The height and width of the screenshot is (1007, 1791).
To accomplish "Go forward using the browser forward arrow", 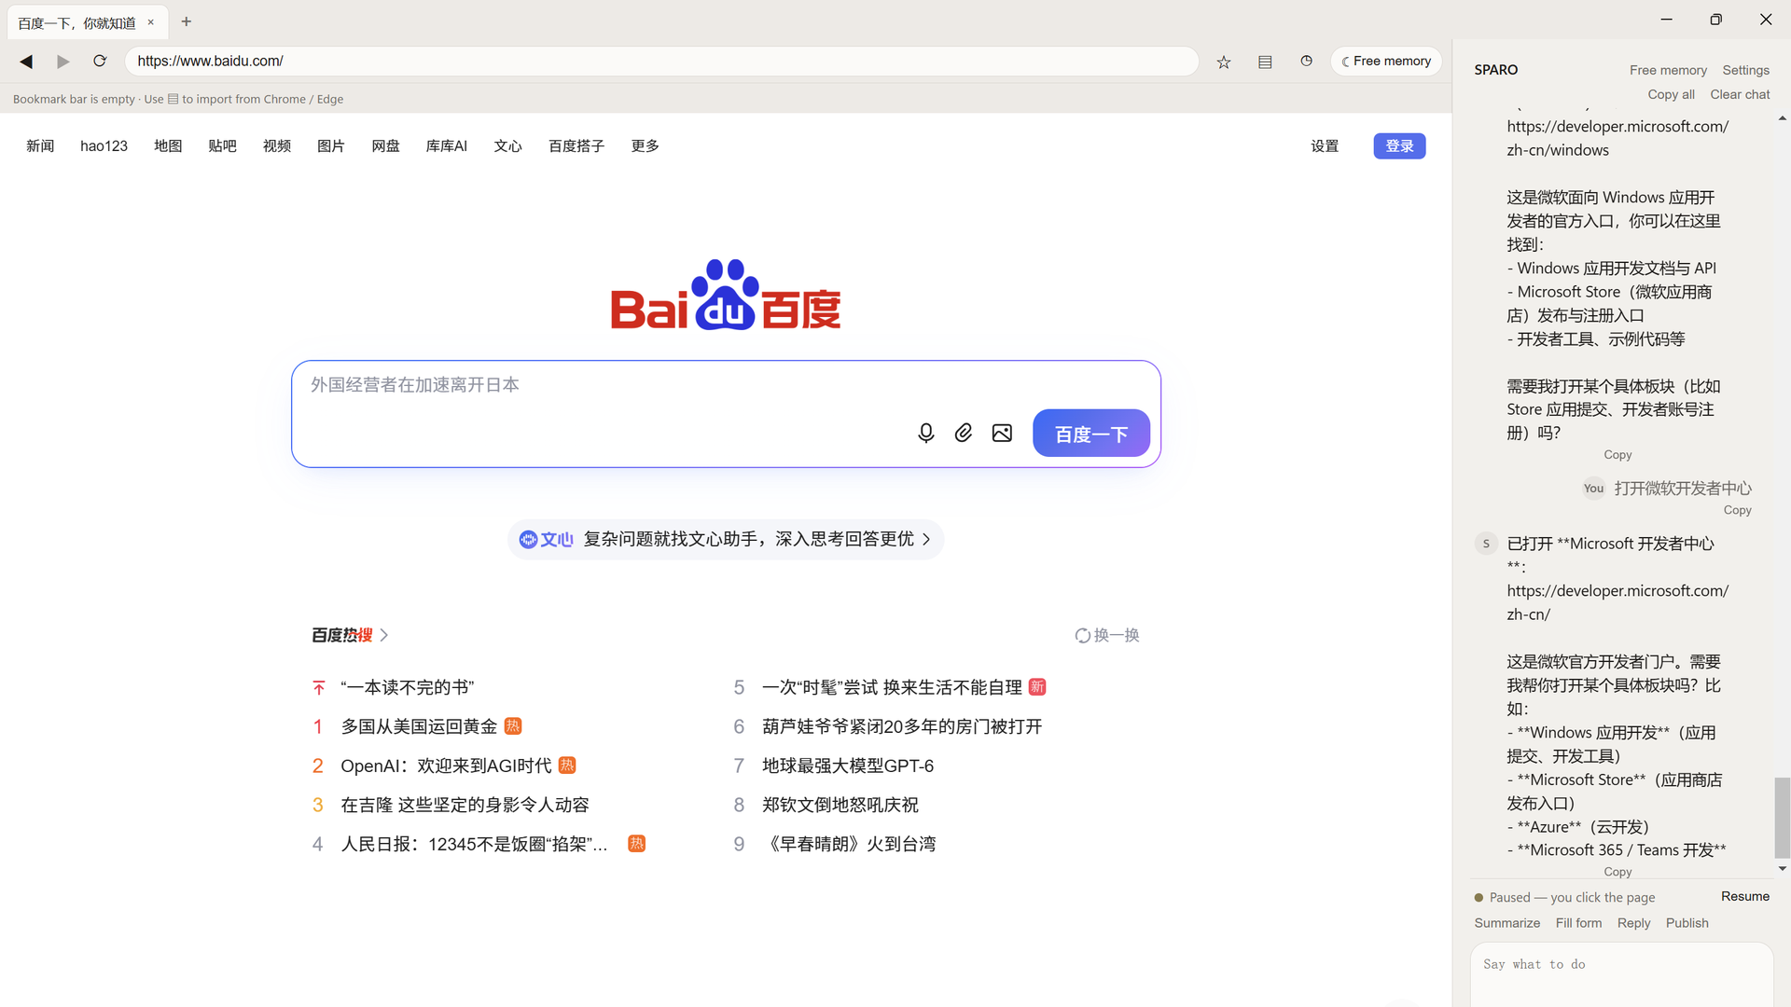I will coord(62,62).
